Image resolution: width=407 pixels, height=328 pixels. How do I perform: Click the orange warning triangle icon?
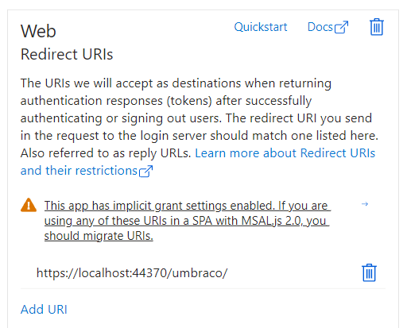[29, 205]
